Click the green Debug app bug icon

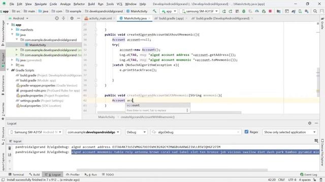[244, 11]
